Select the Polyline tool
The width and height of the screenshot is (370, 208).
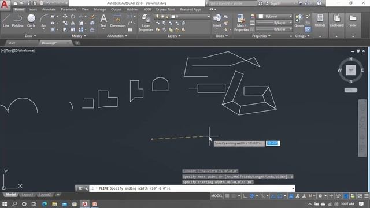pyautogui.click(x=18, y=21)
